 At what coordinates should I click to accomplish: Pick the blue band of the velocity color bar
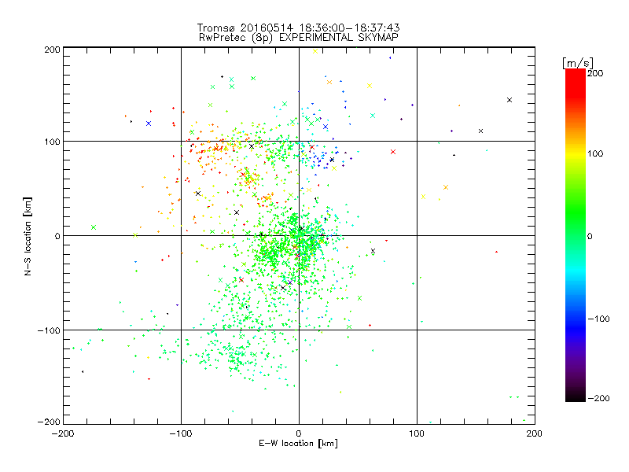click(x=576, y=327)
